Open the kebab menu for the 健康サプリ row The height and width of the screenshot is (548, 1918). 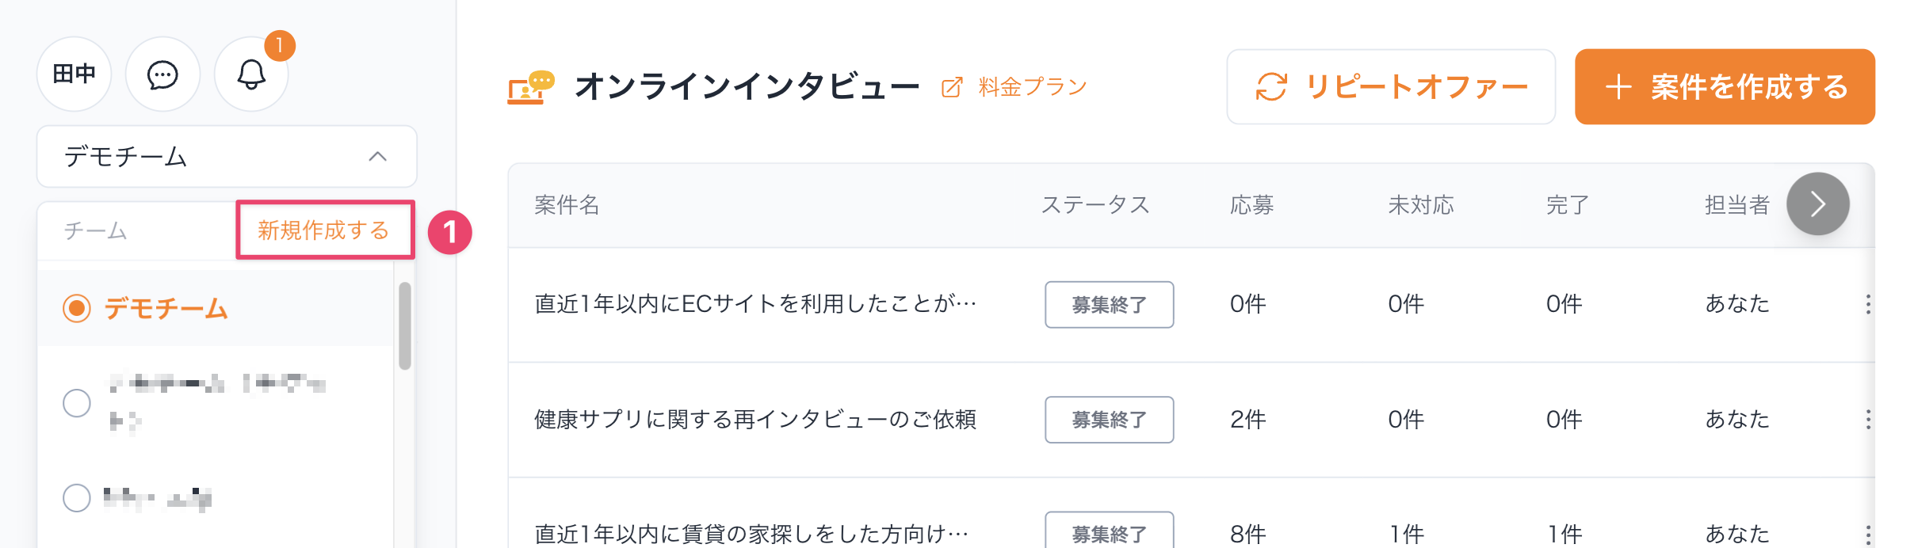[x=1868, y=419]
